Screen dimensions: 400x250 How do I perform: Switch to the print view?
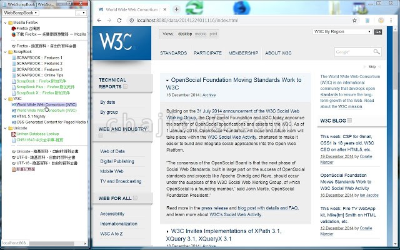point(214,34)
